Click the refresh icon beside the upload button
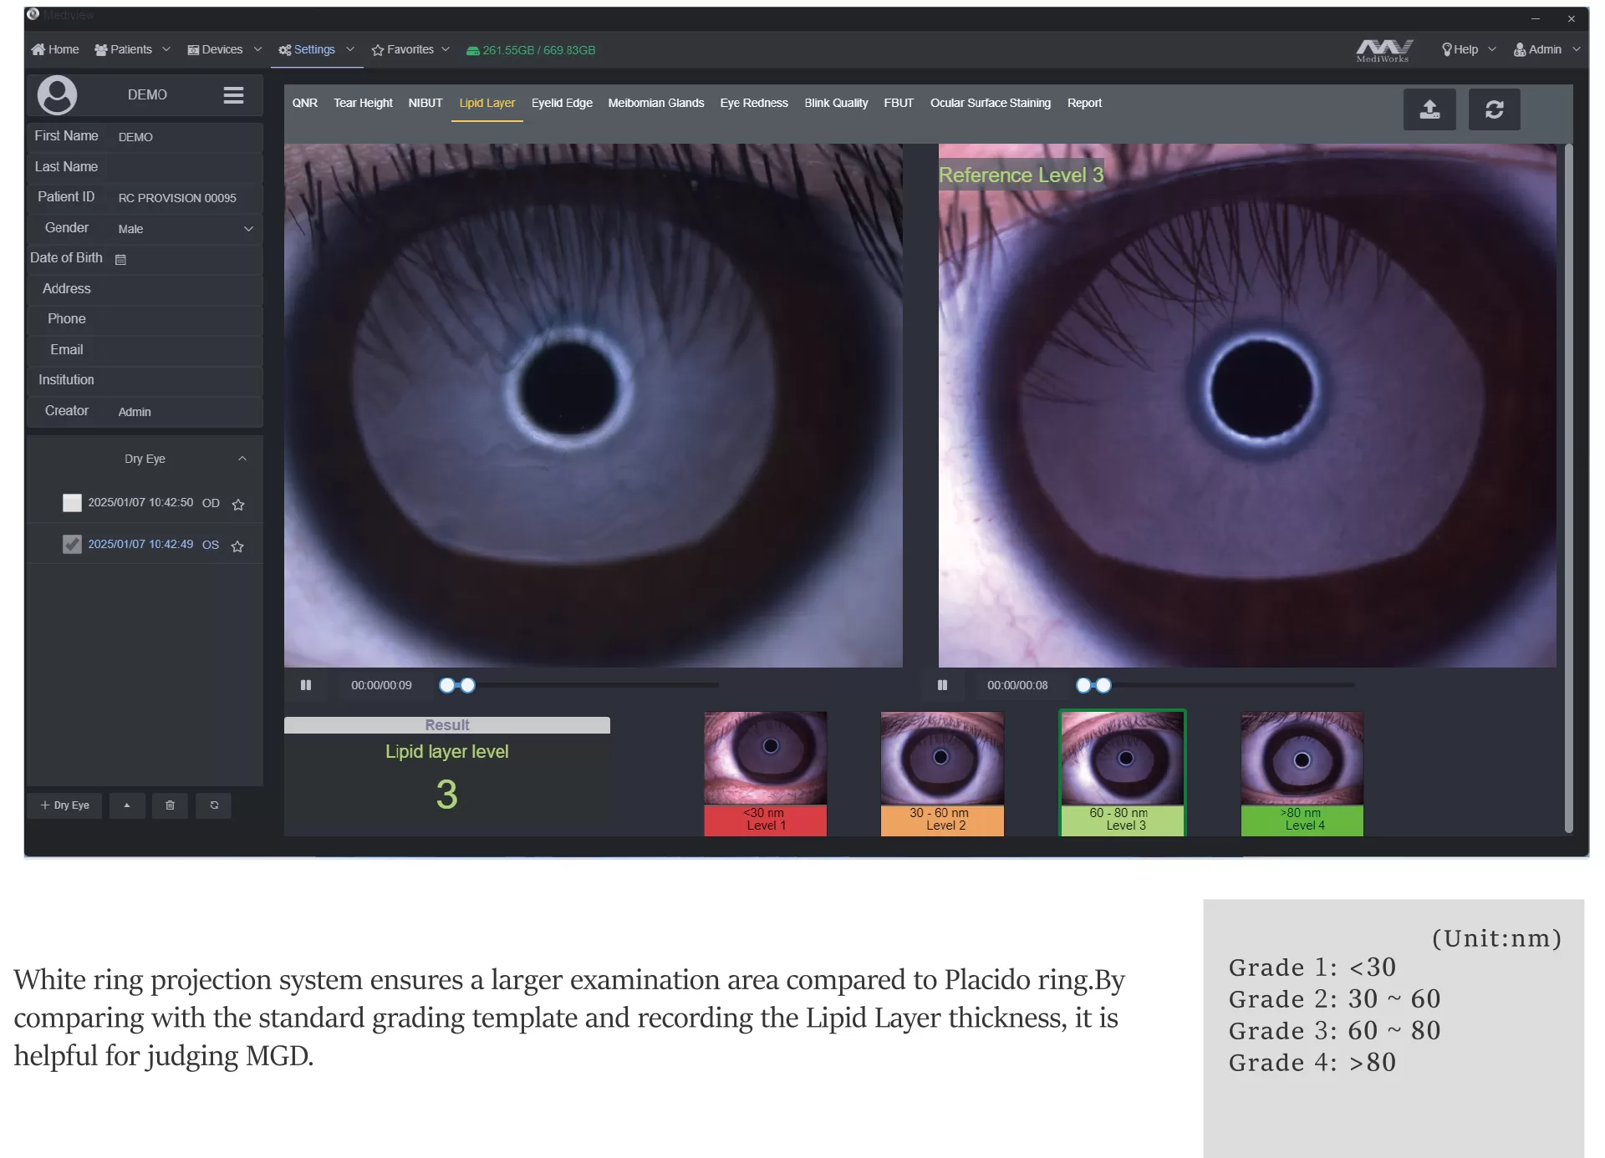The image size is (1605, 1158). (x=1495, y=109)
